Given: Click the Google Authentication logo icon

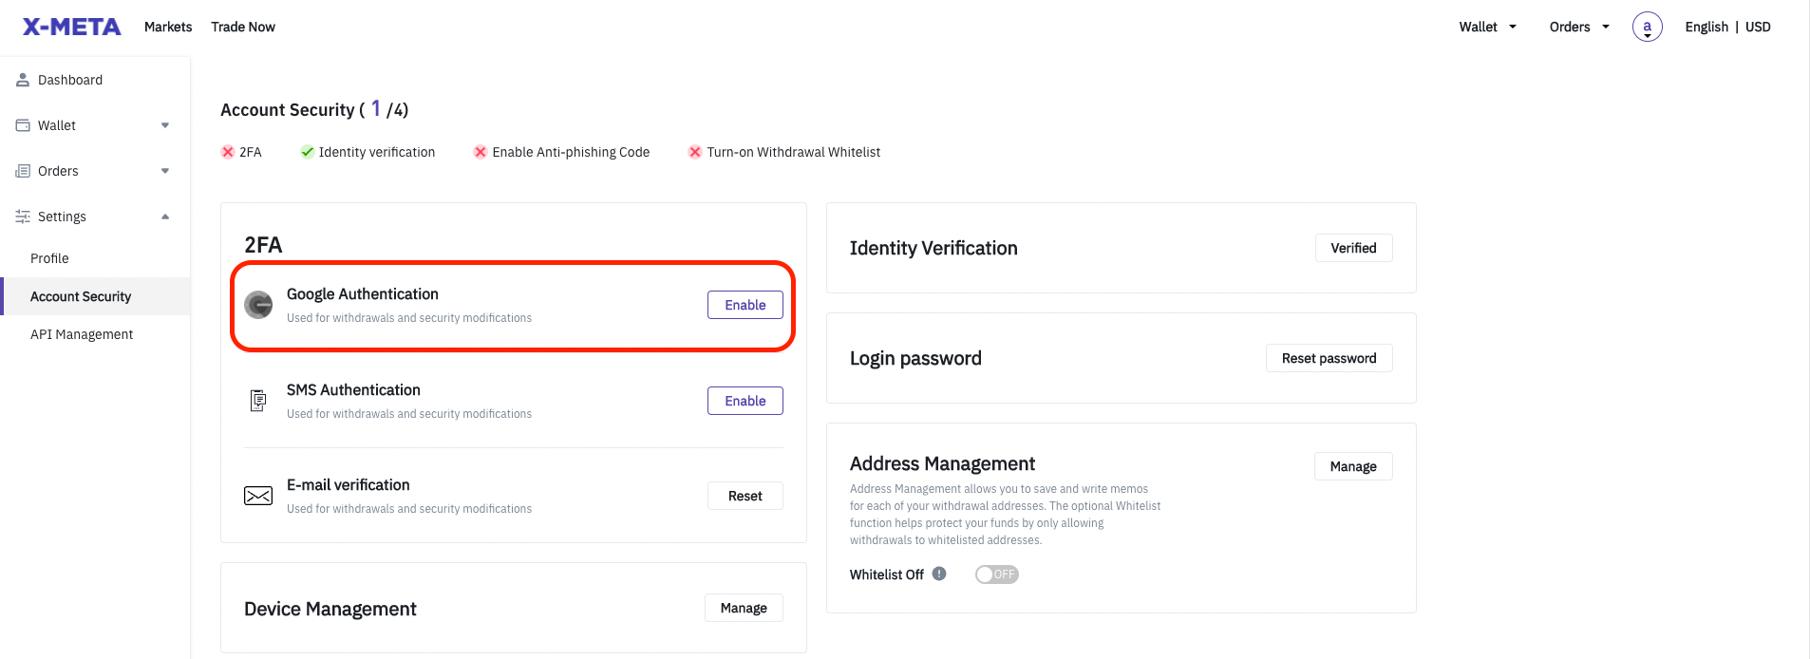Looking at the screenshot, I should click(257, 305).
